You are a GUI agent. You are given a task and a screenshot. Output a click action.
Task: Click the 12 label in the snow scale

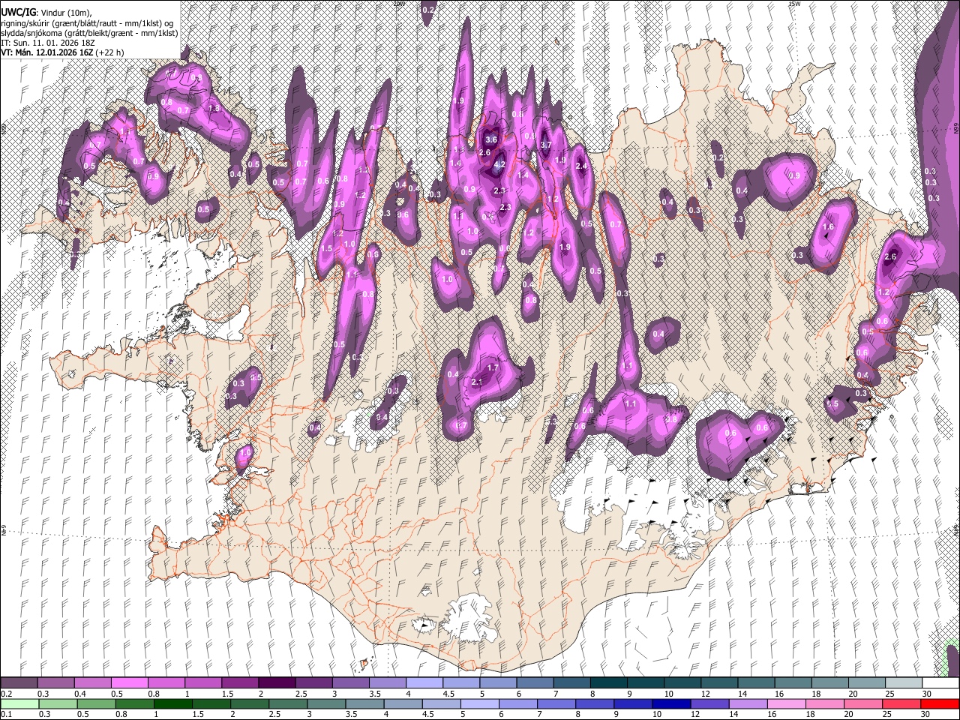pyautogui.click(x=706, y=694)
